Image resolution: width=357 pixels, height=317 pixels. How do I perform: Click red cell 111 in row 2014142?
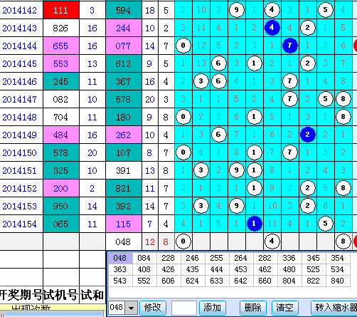tap(61, 10)
